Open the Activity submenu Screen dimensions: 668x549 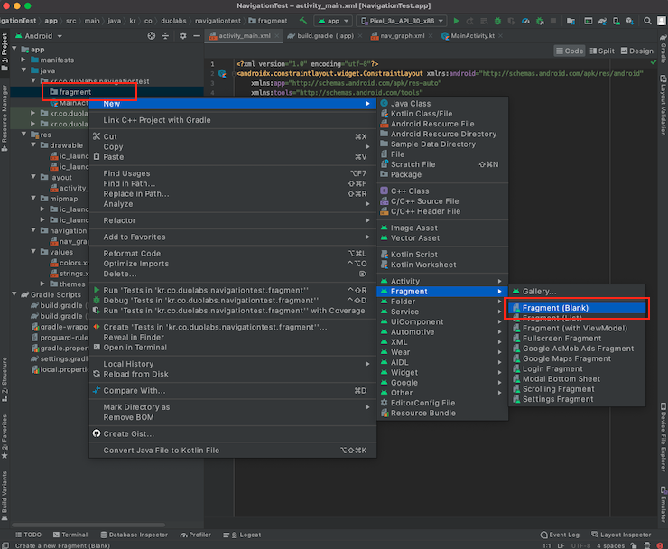[442, 282]
